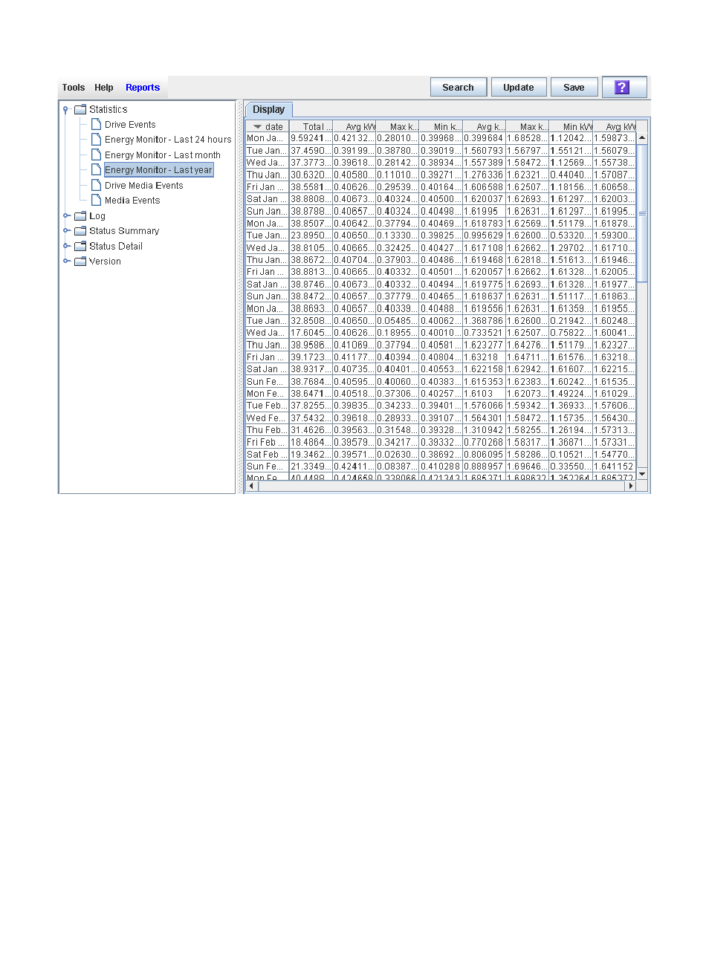Open the Tools menu
This screenshot has height=965, width=706.
74,88
